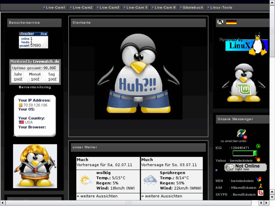Click the Vorhersage für So, 03.07.11 heading
Screen dimensions: 275x206
tap(169, 165)
